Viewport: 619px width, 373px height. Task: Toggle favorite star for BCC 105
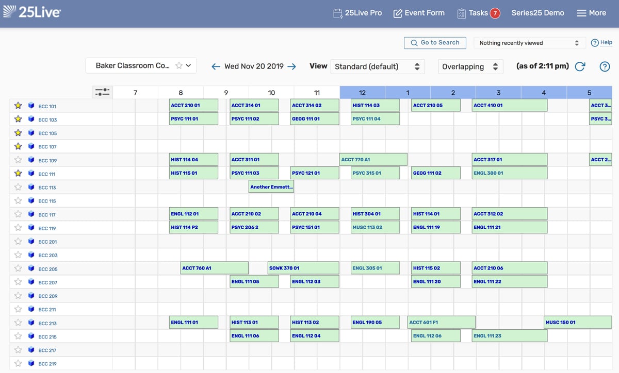pos(18,133)
